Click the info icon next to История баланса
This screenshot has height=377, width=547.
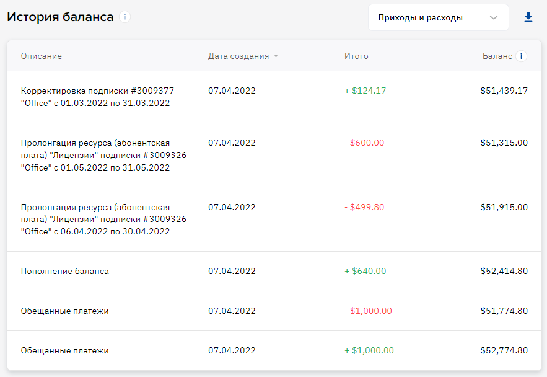click(125, 17)
